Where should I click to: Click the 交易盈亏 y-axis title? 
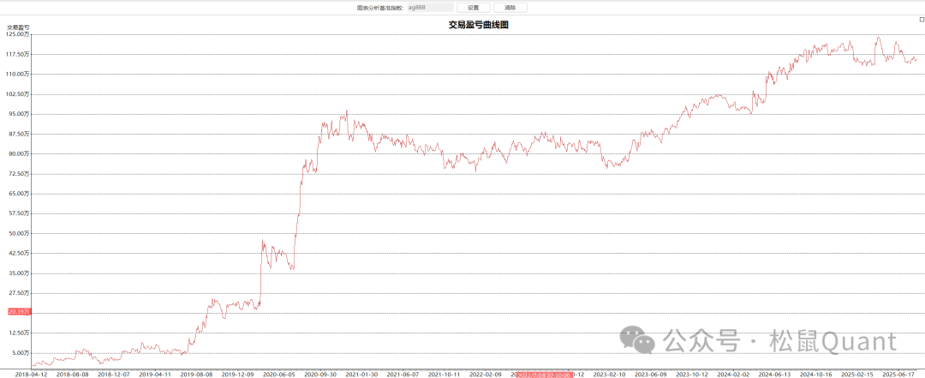[18, 27]
